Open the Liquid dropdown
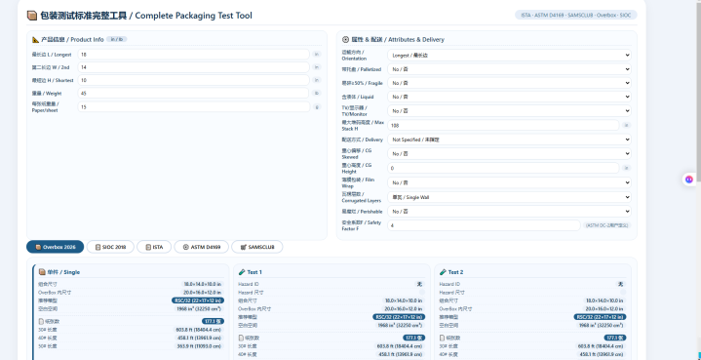Viewport: 701px width, 360px height. (509, 97)
